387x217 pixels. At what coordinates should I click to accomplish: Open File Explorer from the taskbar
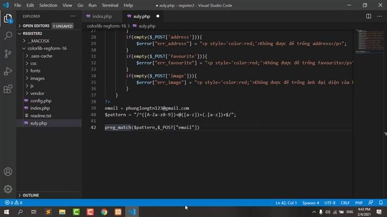(62, 212)
